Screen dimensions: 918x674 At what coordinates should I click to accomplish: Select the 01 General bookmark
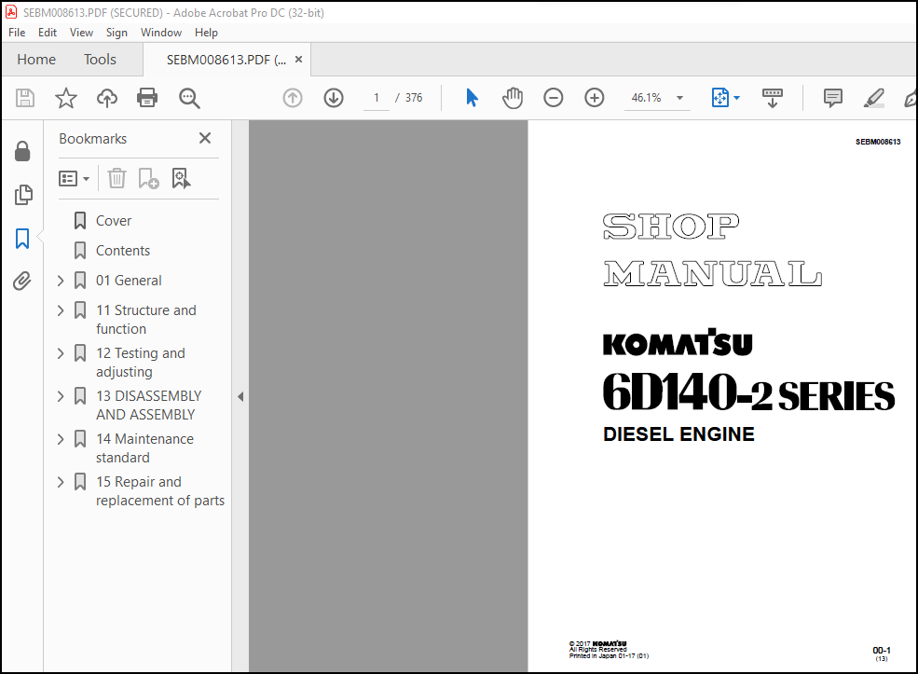point(129,281)
